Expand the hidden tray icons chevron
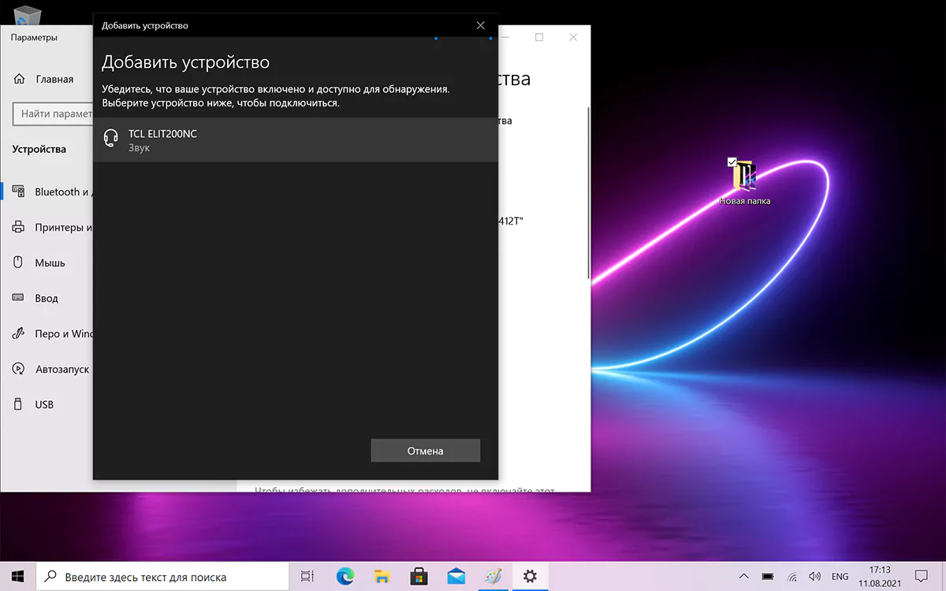The height and width of the screenshot is (591, 946). [743, 576]
